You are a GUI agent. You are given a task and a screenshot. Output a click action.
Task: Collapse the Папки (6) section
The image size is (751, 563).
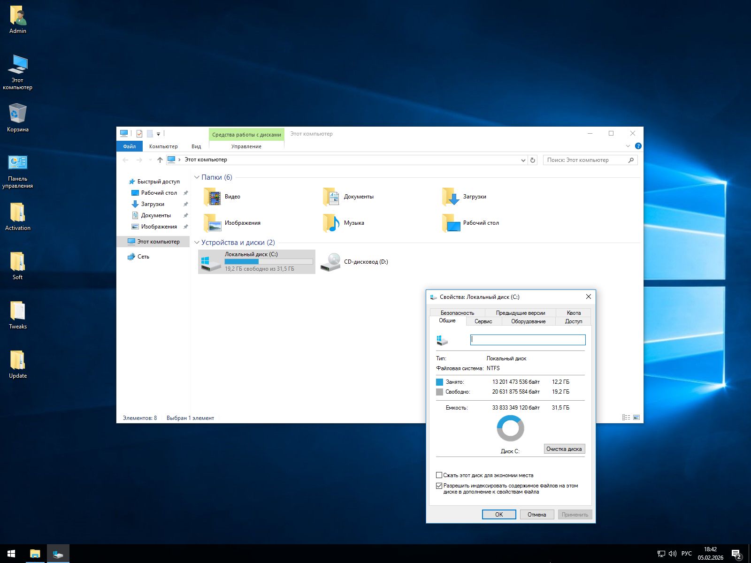tap(197, 177)
